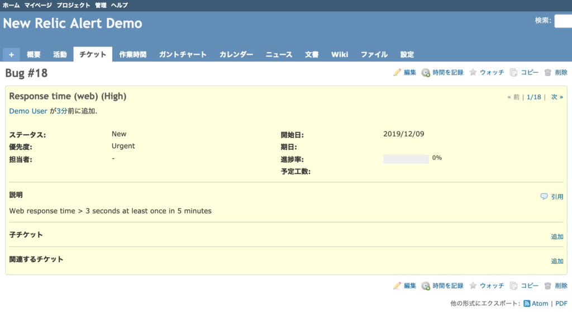
Task: Click the bottom ウォッチ link
Action: pos(492,286)
